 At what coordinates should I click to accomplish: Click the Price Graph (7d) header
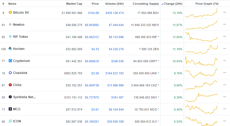click(207, 4)
